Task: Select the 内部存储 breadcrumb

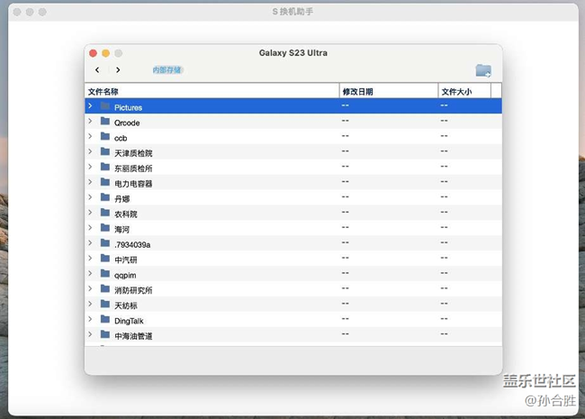Action: [x=166, y=70]
